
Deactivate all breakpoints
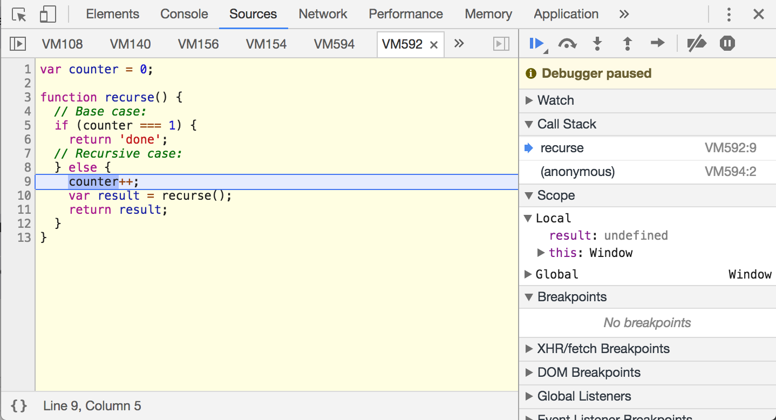697,44
